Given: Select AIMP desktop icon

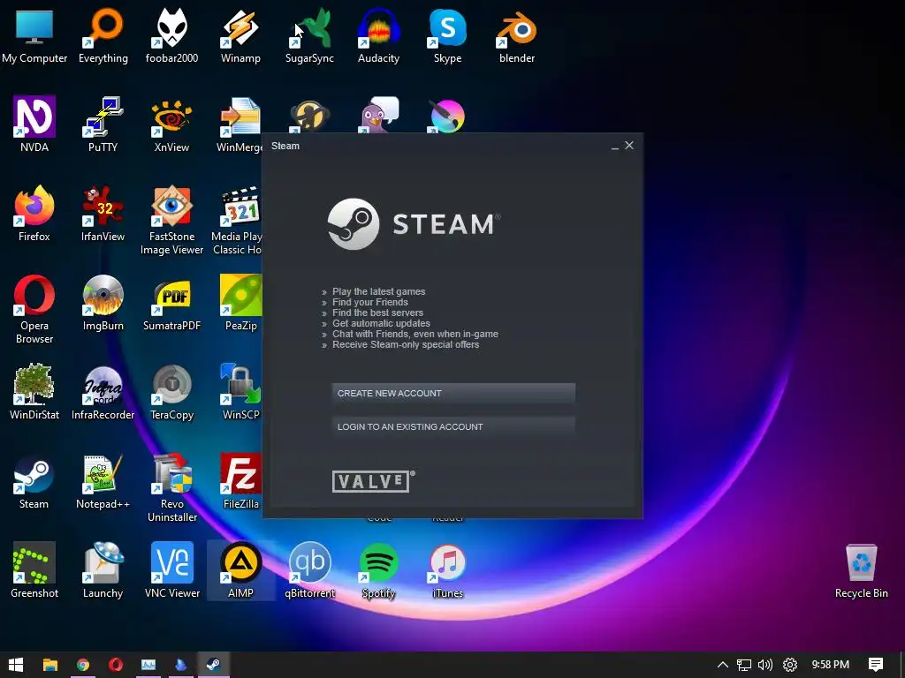Looking at the screenshot, I should pyautogui.click(x=240, y=571).
